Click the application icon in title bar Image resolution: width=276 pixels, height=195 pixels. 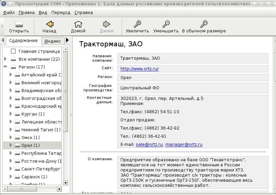[3, 3]
